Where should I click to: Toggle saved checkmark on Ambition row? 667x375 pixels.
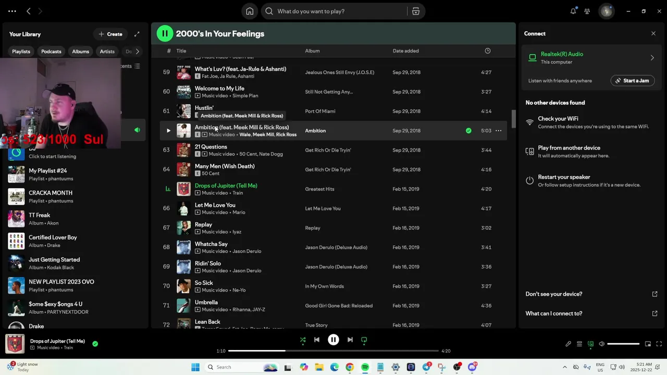(468, 131)
